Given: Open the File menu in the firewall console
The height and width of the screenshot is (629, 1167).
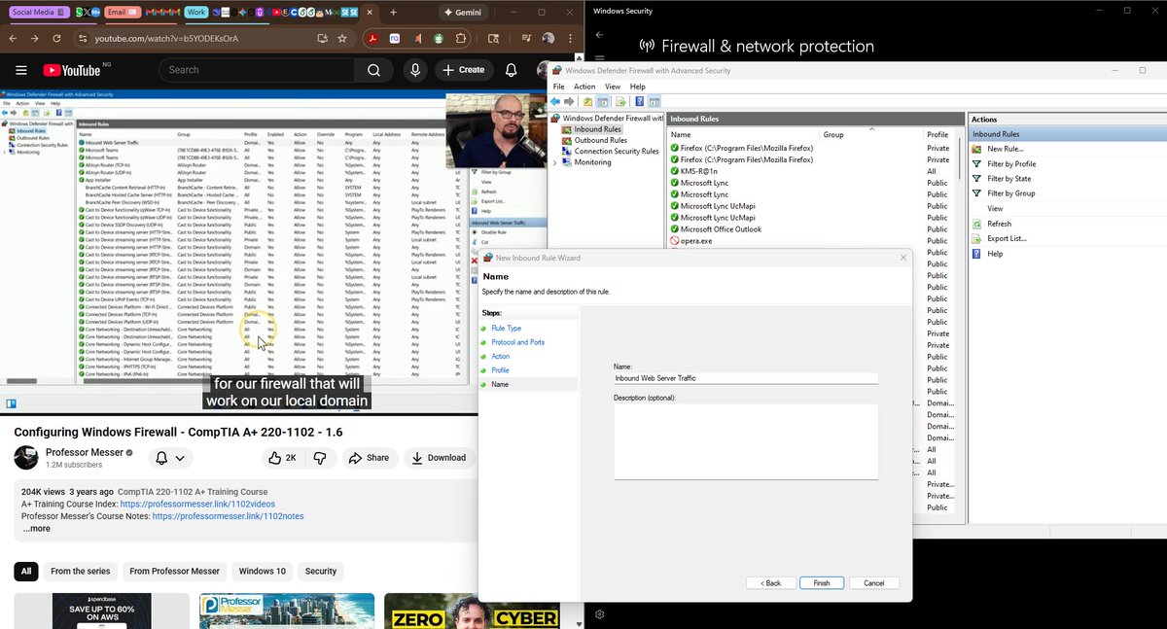Looking at the screenshot, I should tap(559, 87).
